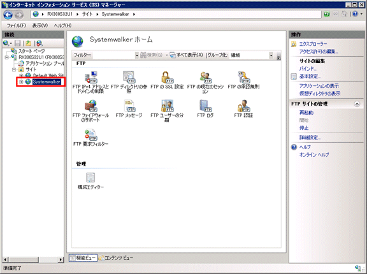Click the バインド link
The height and width of the screenshot is (274, 367).
click(x=308, y=69)
